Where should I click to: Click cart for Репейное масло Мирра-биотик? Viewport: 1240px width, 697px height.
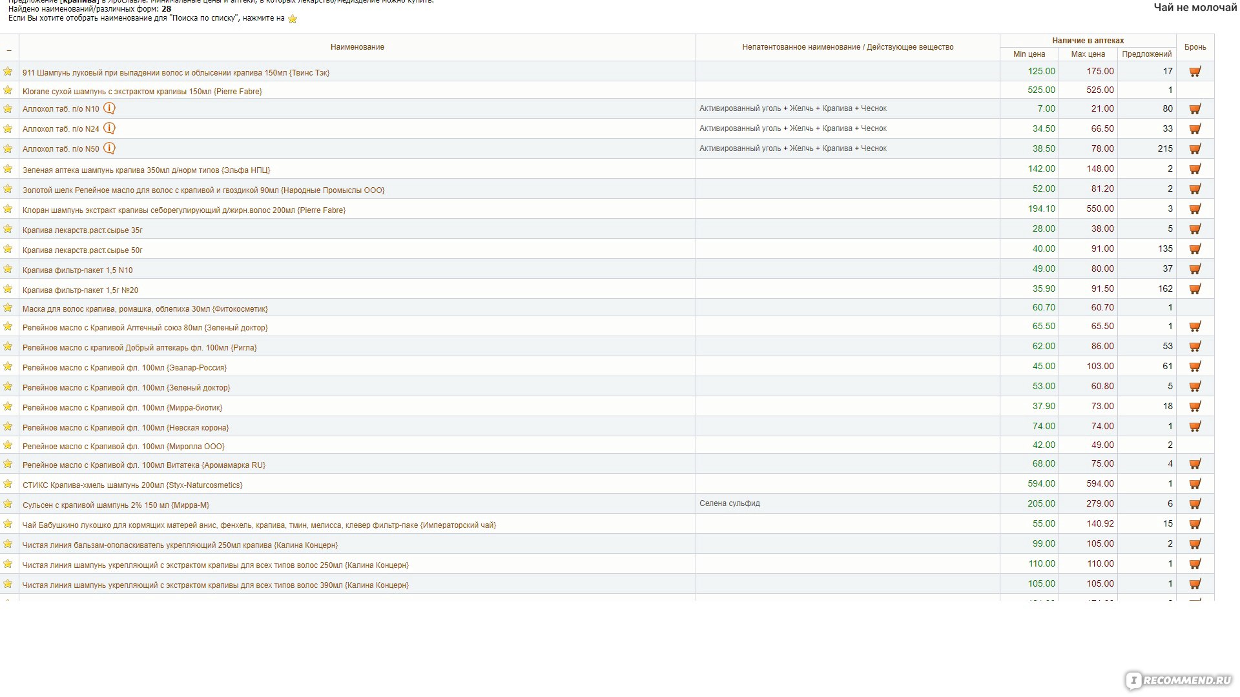coord(1195,406)
